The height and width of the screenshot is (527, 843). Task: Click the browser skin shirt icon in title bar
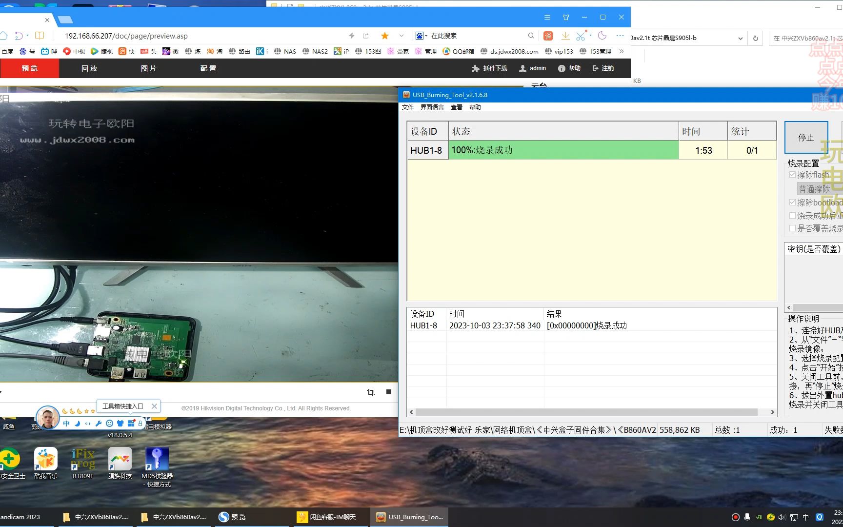pyautogui.click(x=566, y=17)
